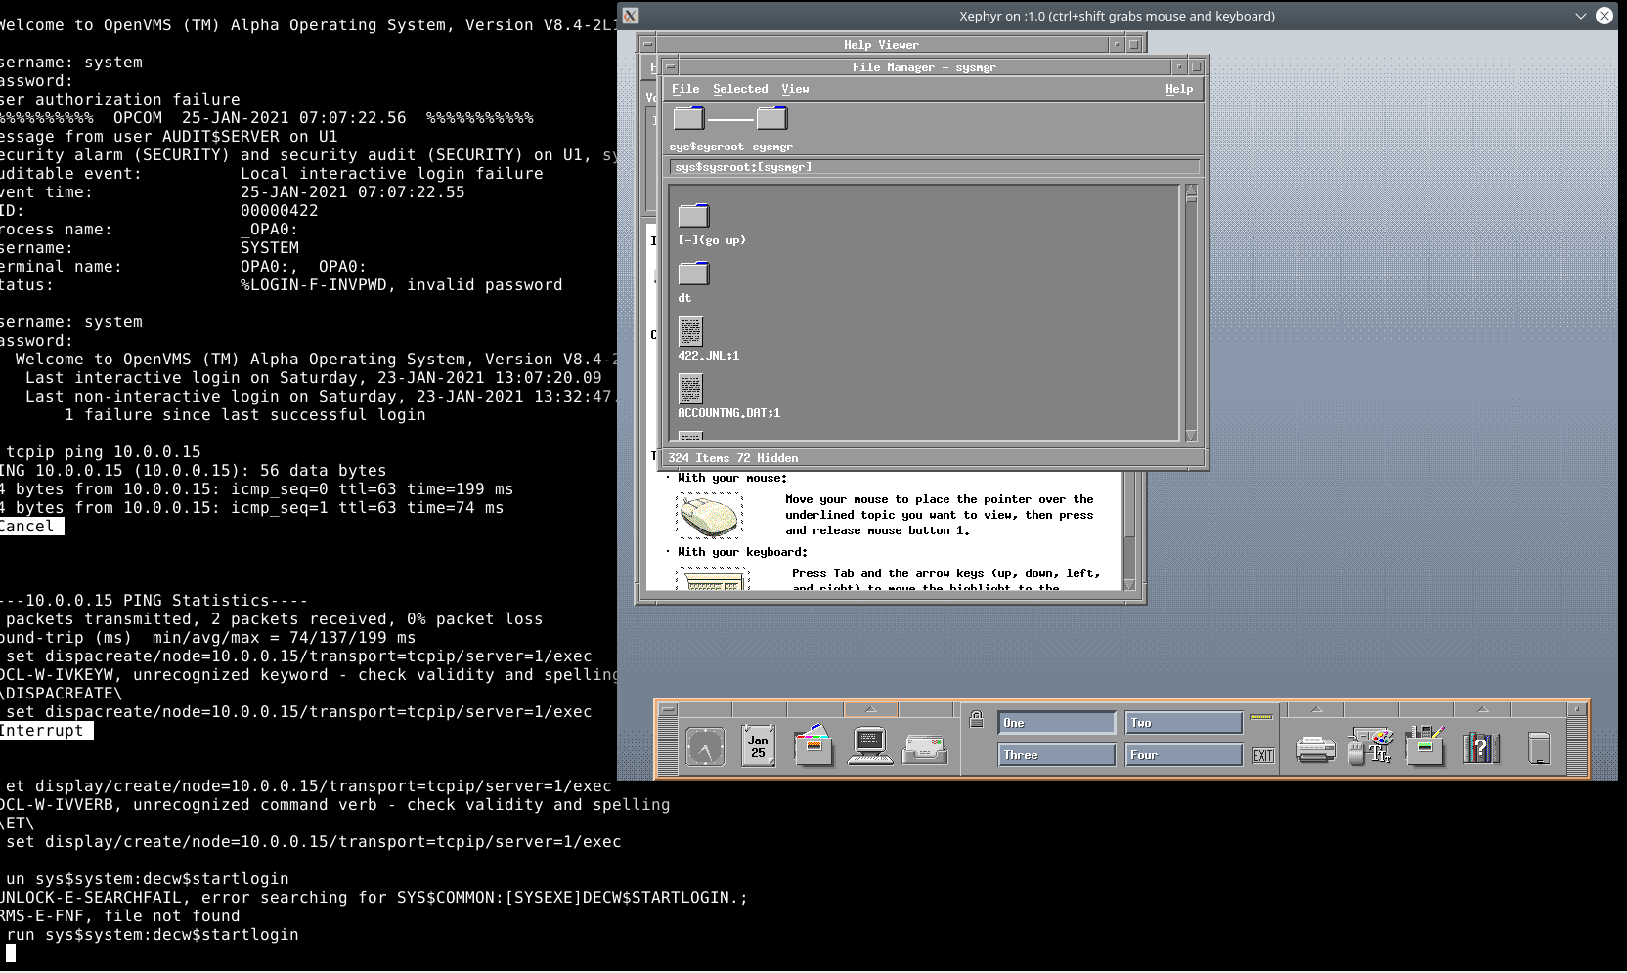Open the Help Manager books icon
This screenshot has height=973, width=1627.
[1480, 748]
